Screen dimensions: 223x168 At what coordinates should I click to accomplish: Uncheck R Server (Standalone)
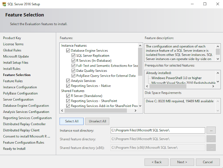coord(68,96)
